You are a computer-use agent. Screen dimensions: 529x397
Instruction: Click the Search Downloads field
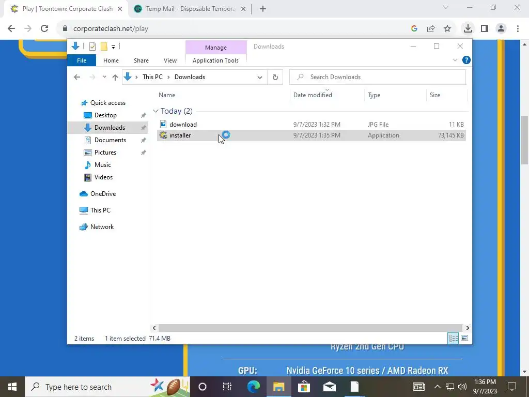378,77
